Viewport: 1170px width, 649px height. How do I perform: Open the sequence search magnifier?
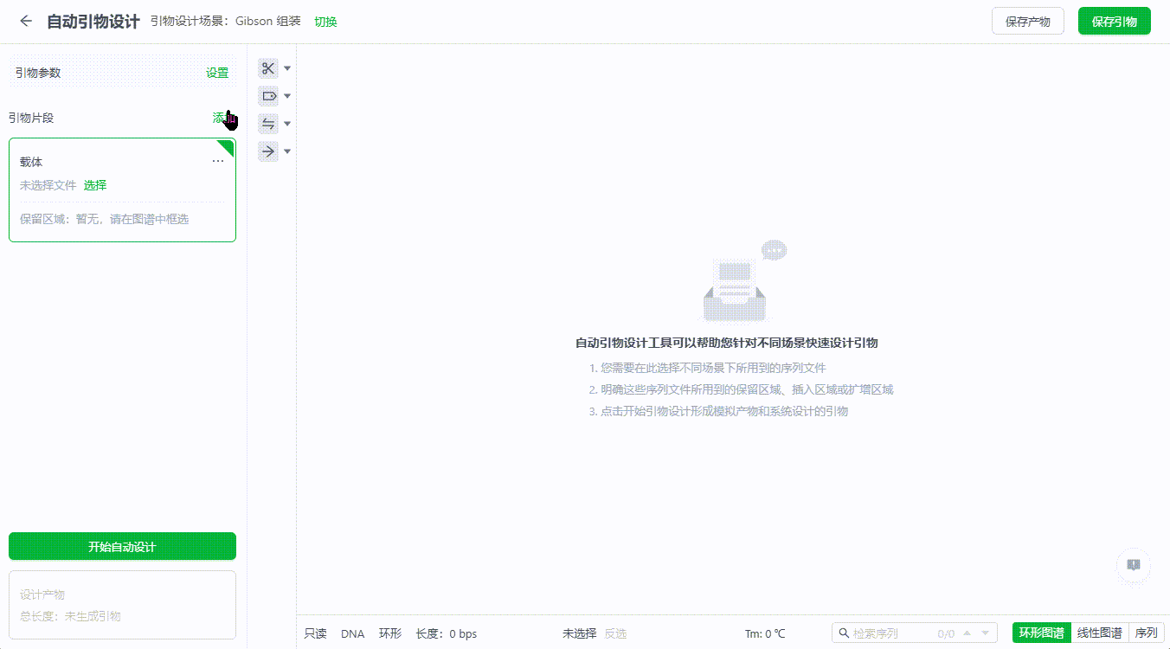click(844, 633)
